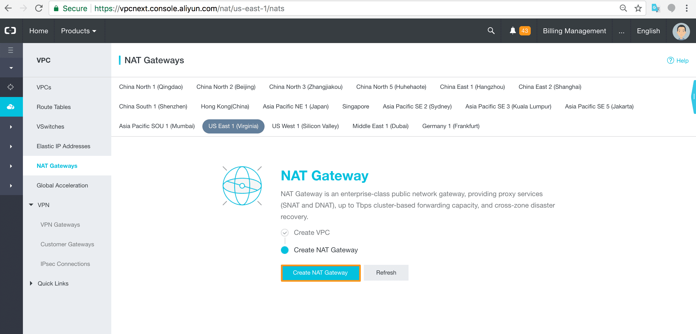696x334 pixels.
Task: Select the highlighted cloud icon in left rail
Action: point(11,107)
